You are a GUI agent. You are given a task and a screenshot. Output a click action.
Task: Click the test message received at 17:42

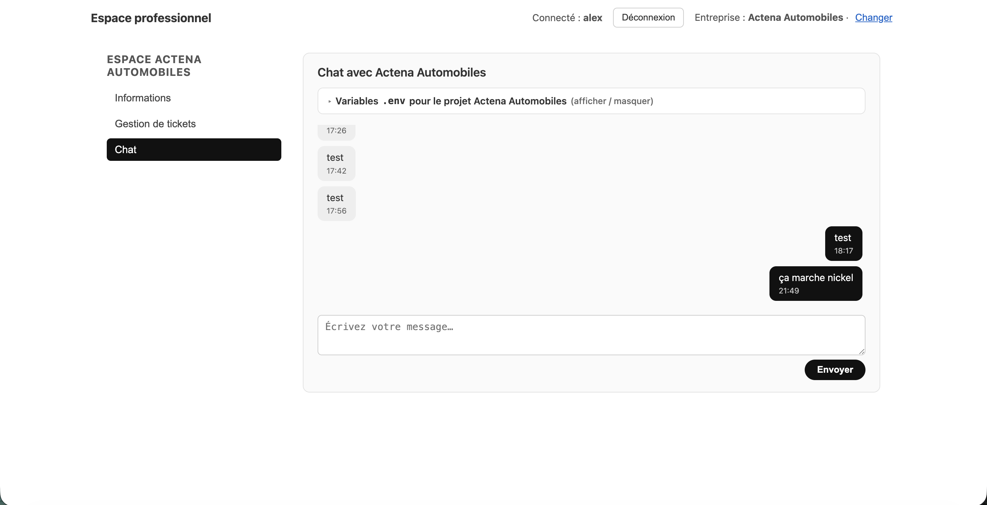click(x=336, y=164)
